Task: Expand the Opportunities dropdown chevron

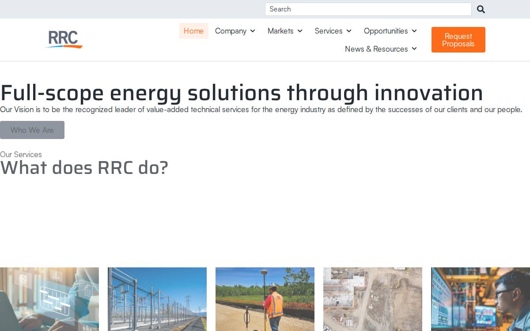Action: pos(414,31)
